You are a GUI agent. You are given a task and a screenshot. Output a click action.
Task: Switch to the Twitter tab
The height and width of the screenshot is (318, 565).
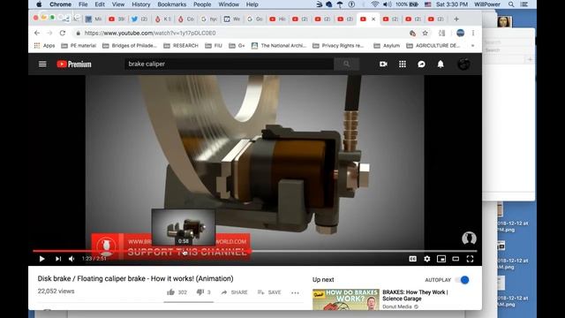139,19
